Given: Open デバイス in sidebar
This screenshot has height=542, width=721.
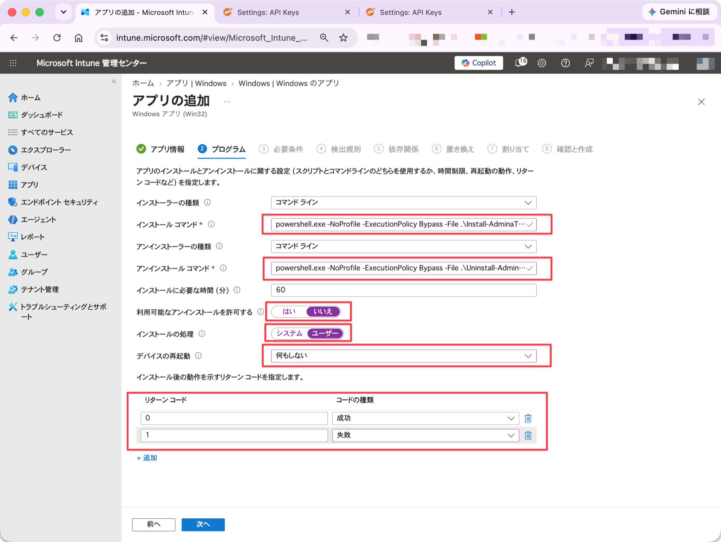Looking at the screenshot, I should [x=27, y=167].
